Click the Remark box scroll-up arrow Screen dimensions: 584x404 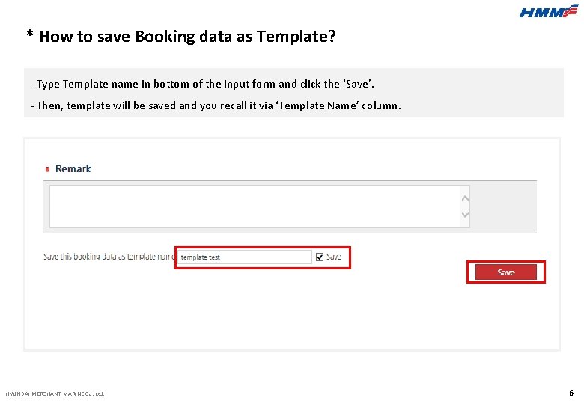point(465,198)
